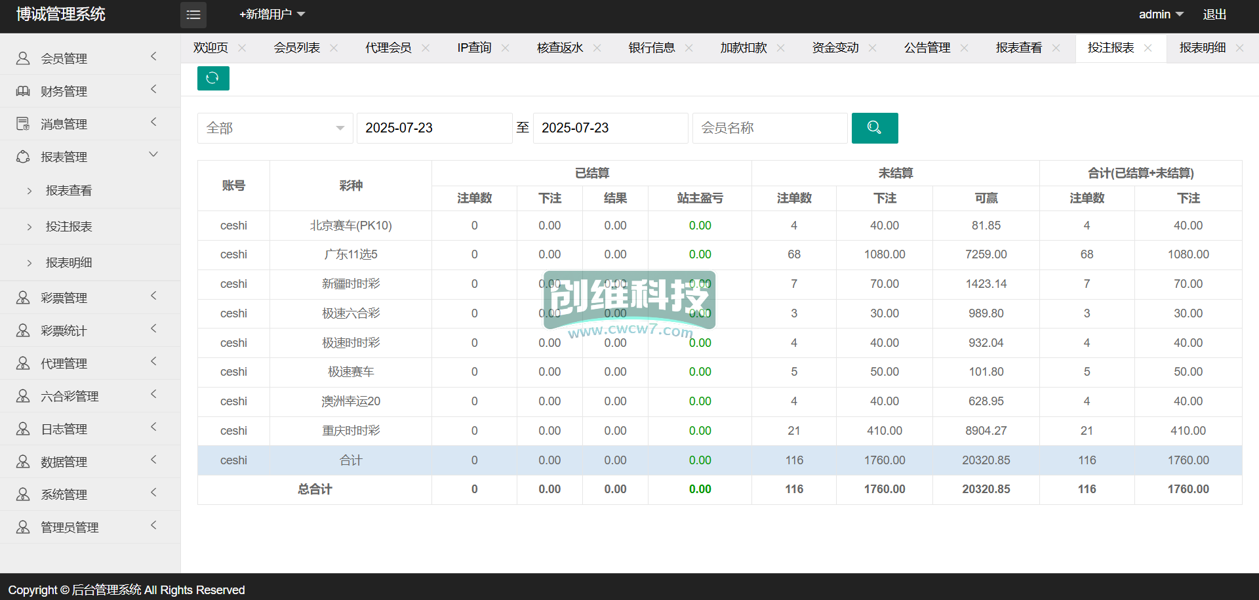Close the IP查询 tab

[505, 48]
